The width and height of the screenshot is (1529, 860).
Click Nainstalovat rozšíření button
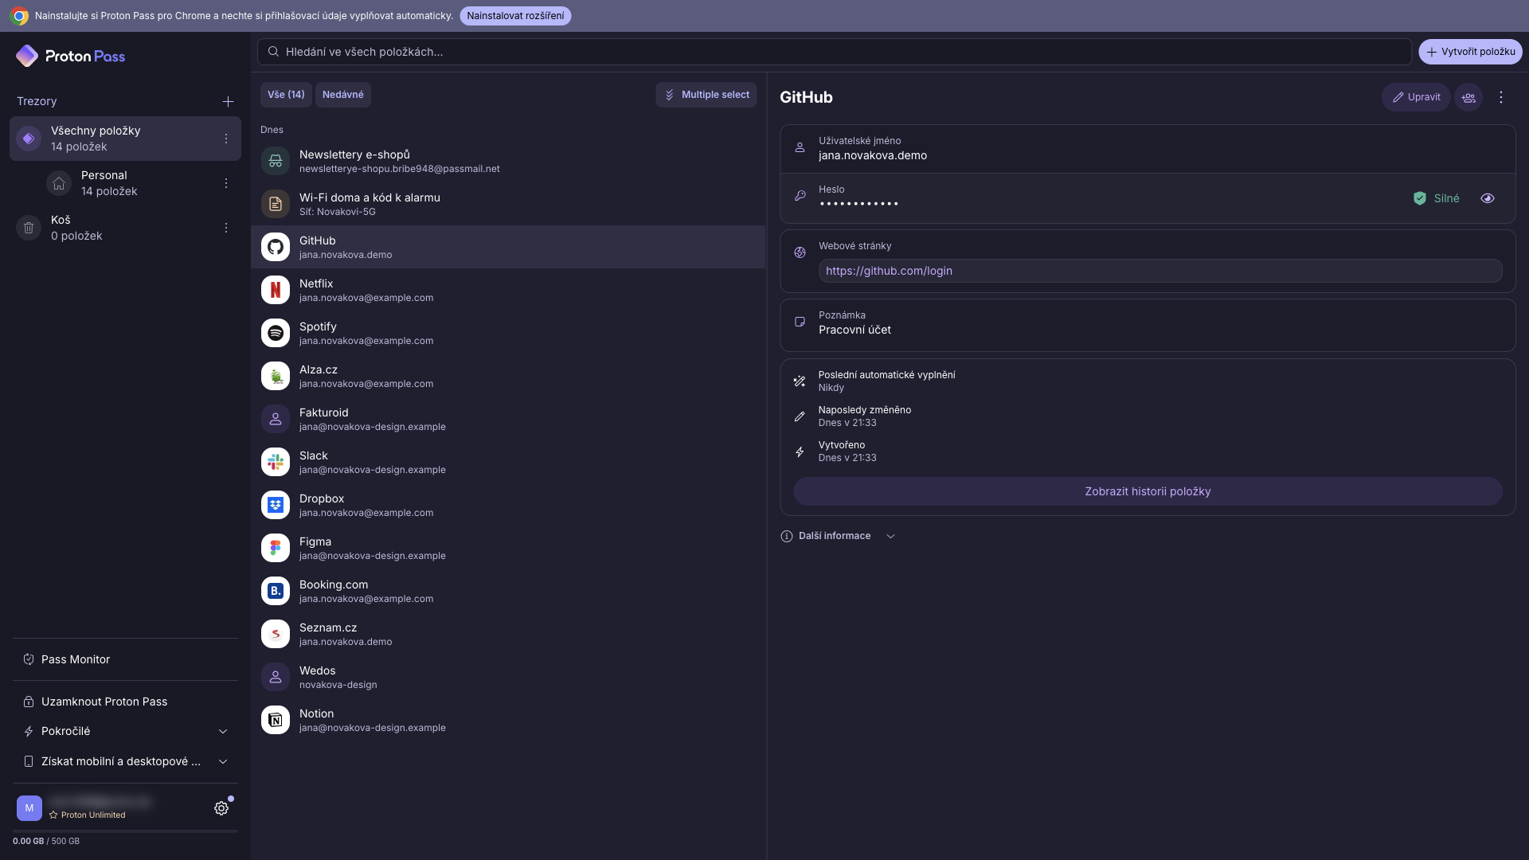(x=515, y=16)
